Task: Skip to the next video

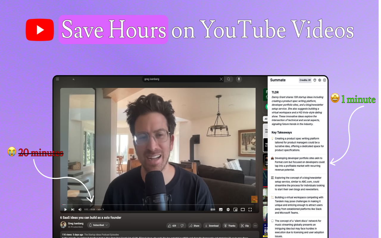Action: tap(73, 209)
